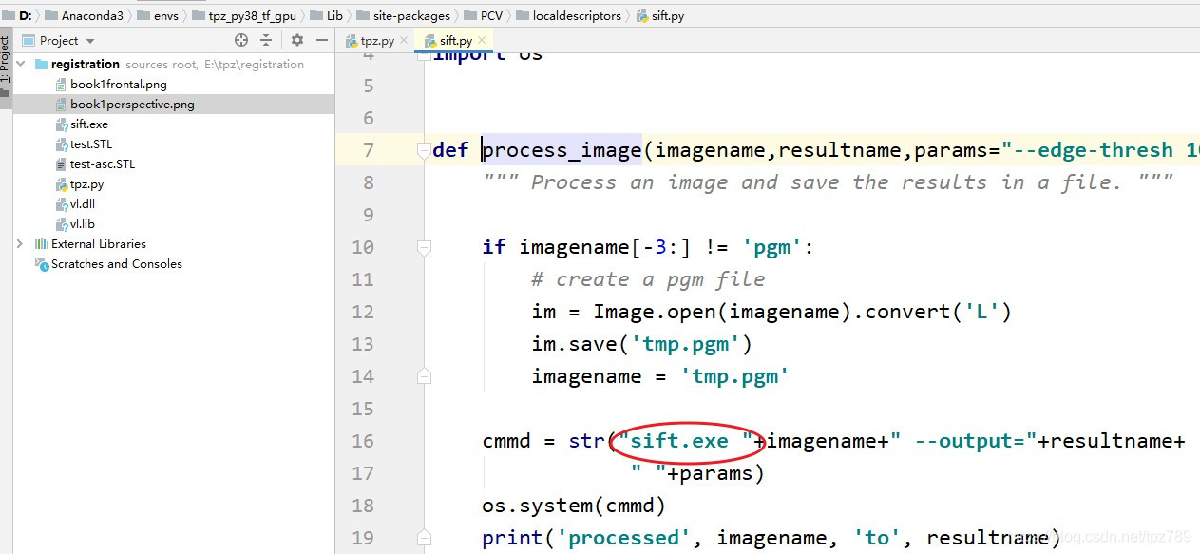Open Project panel settings gear

pos(297,40)
